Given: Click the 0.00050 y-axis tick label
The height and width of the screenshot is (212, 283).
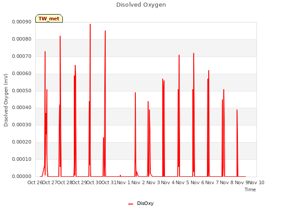Looking at the screenshot, I should click(x=22, y=91).
